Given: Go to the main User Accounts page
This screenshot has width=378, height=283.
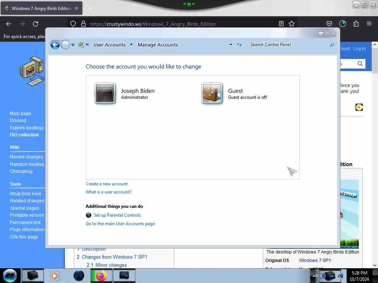Looking at the screenshot, I should coord(120,224).
